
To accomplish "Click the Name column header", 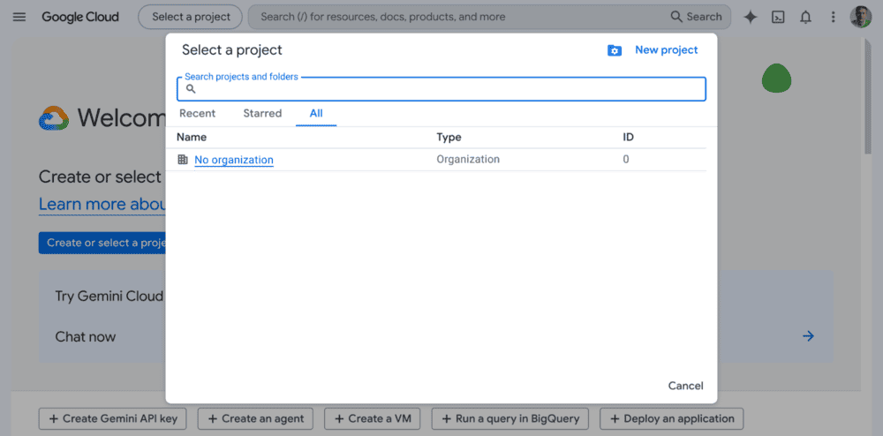I will click(x=192, y=138).
